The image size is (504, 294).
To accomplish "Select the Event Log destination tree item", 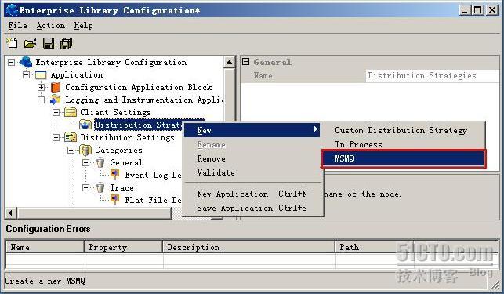I will tap(153, 175).
